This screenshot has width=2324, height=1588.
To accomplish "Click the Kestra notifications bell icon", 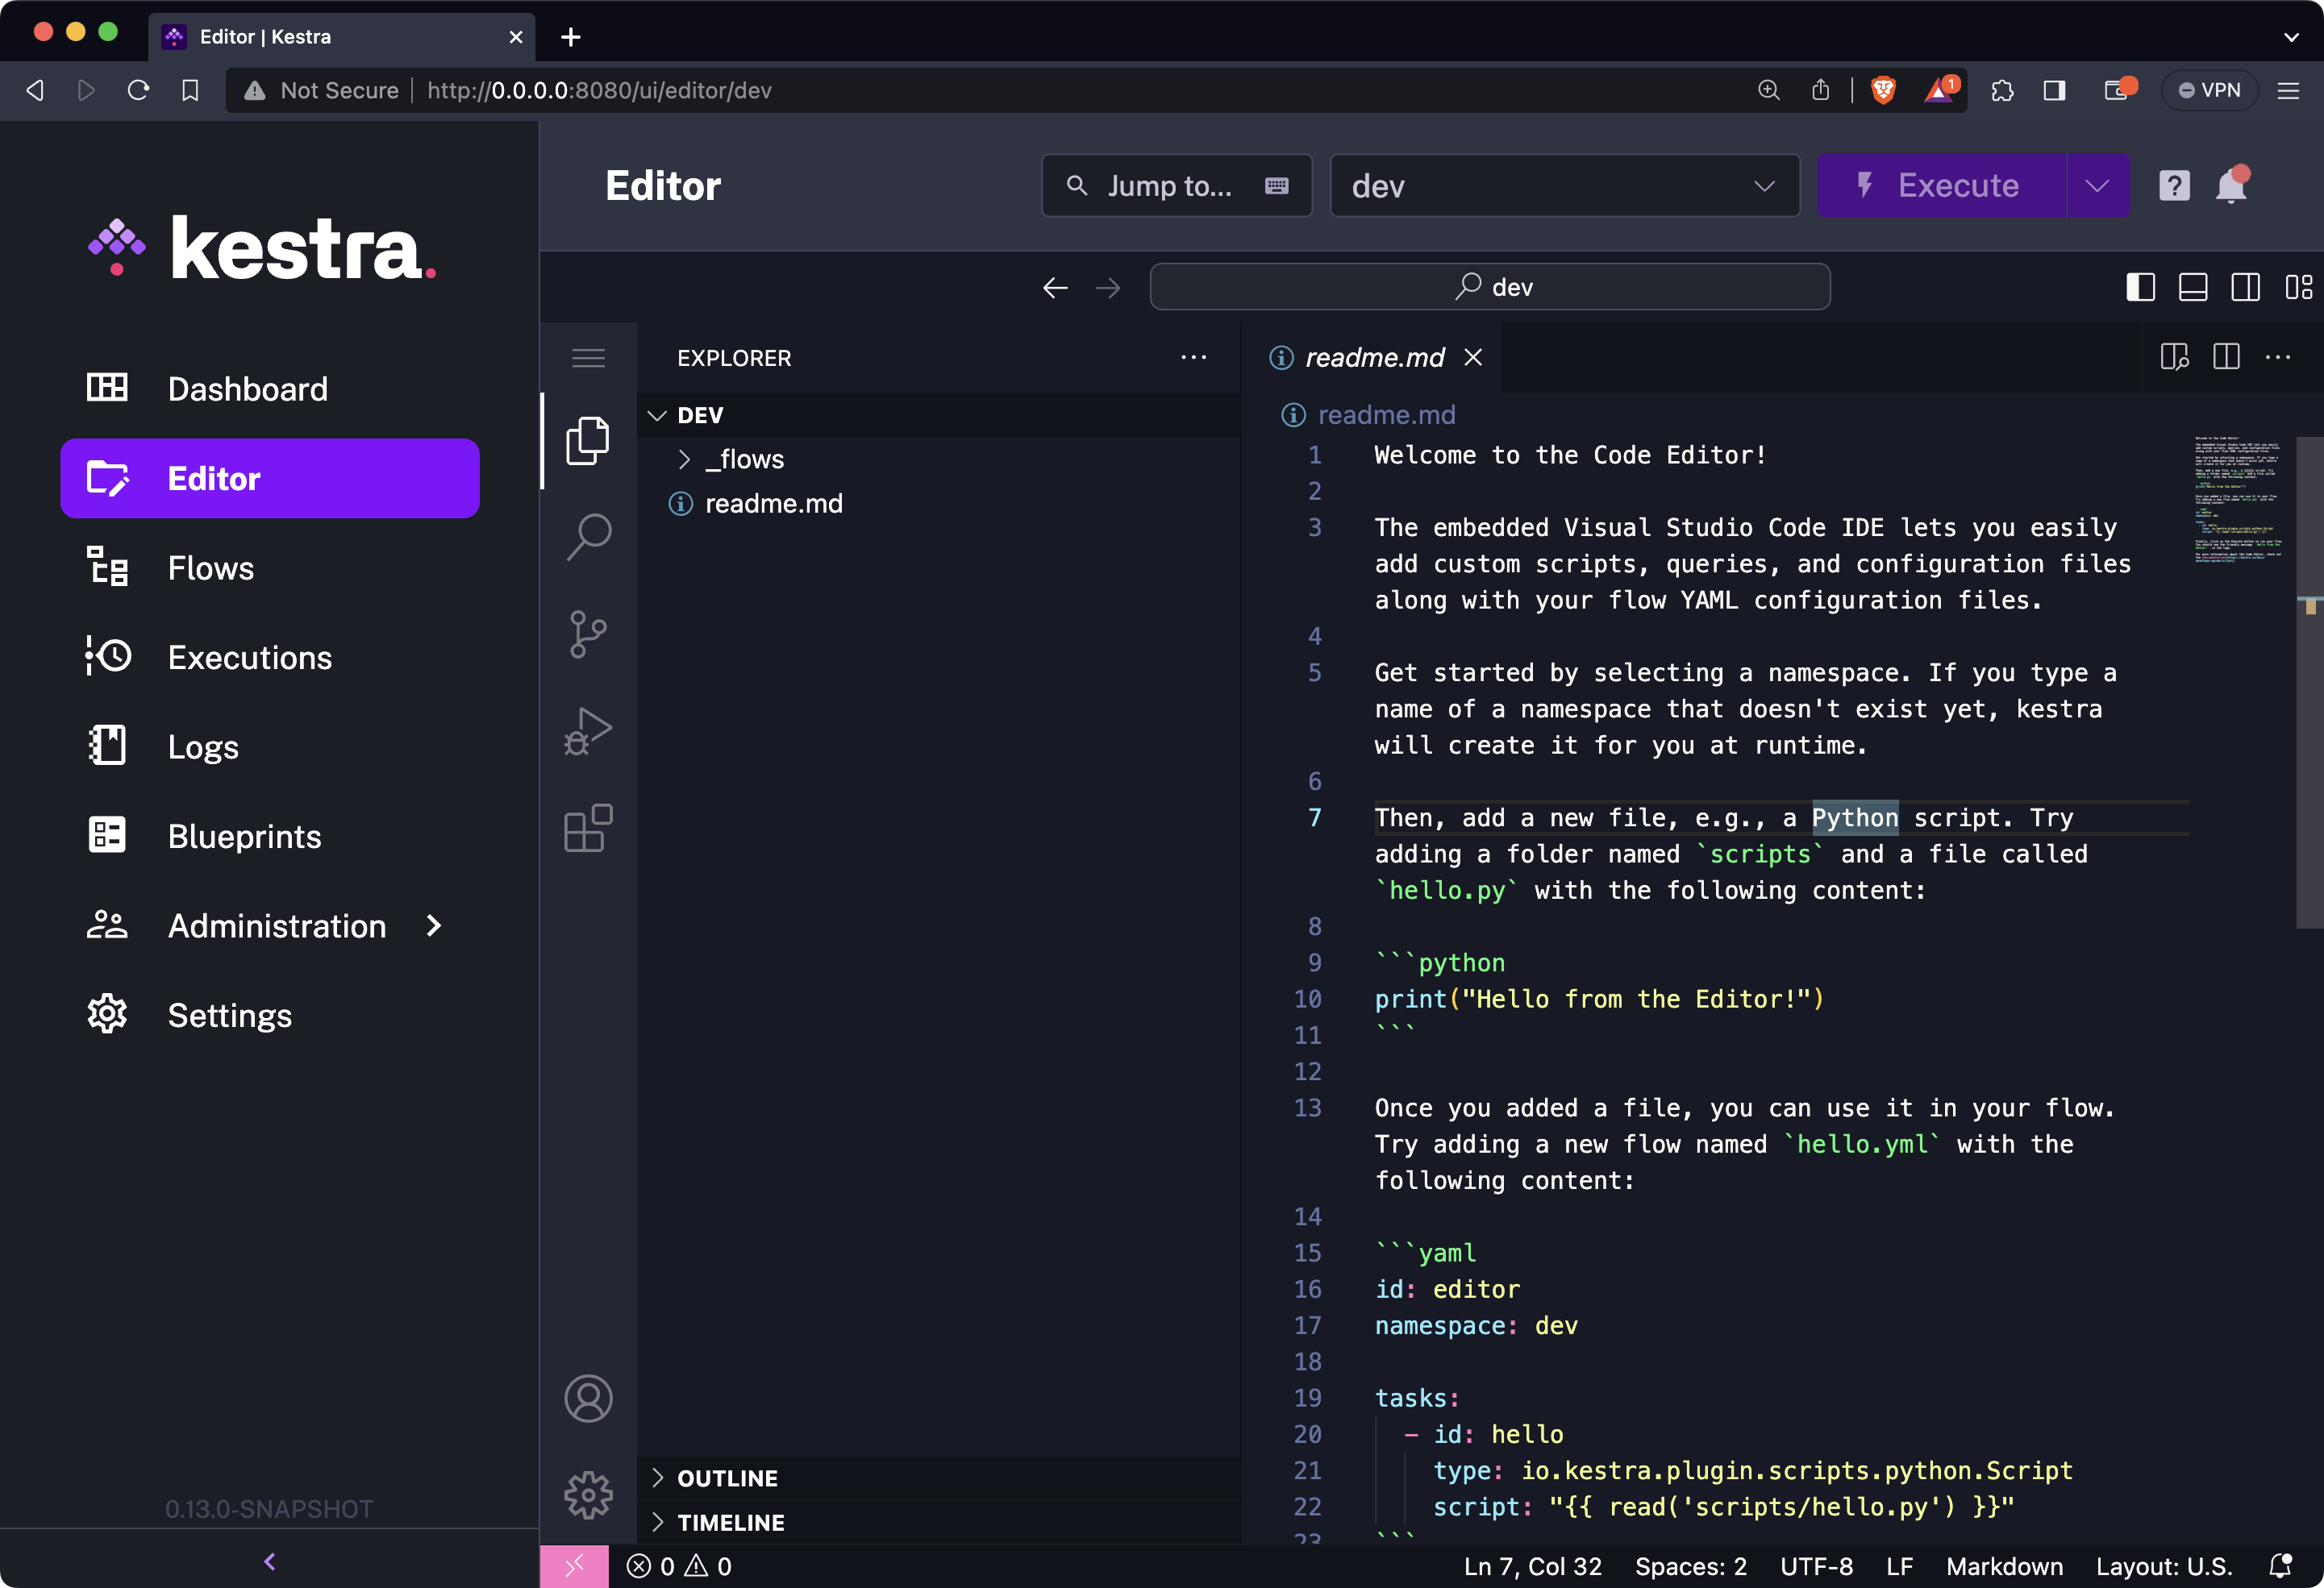I will pyautogui.click(x=2231, y=186).
